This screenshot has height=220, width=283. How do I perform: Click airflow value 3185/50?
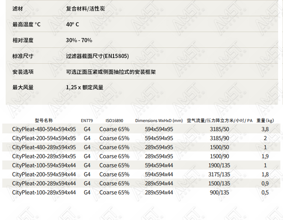[220, 129]
